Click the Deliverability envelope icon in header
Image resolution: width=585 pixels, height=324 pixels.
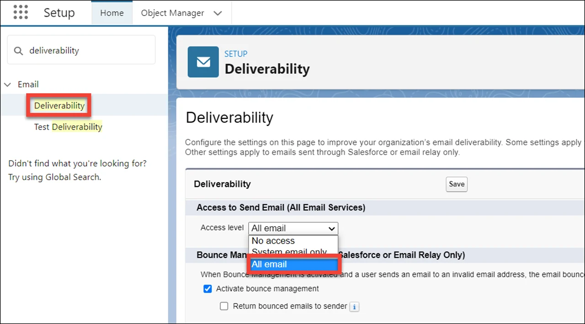203,62
